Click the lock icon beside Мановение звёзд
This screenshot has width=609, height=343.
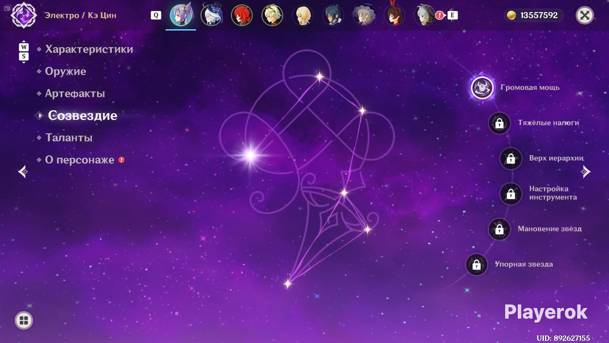tap(499, 229)
